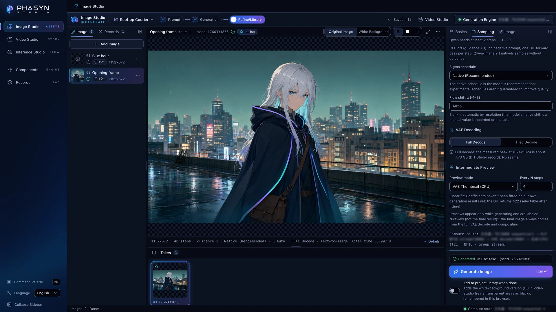Collapse Sidebar

25,304
